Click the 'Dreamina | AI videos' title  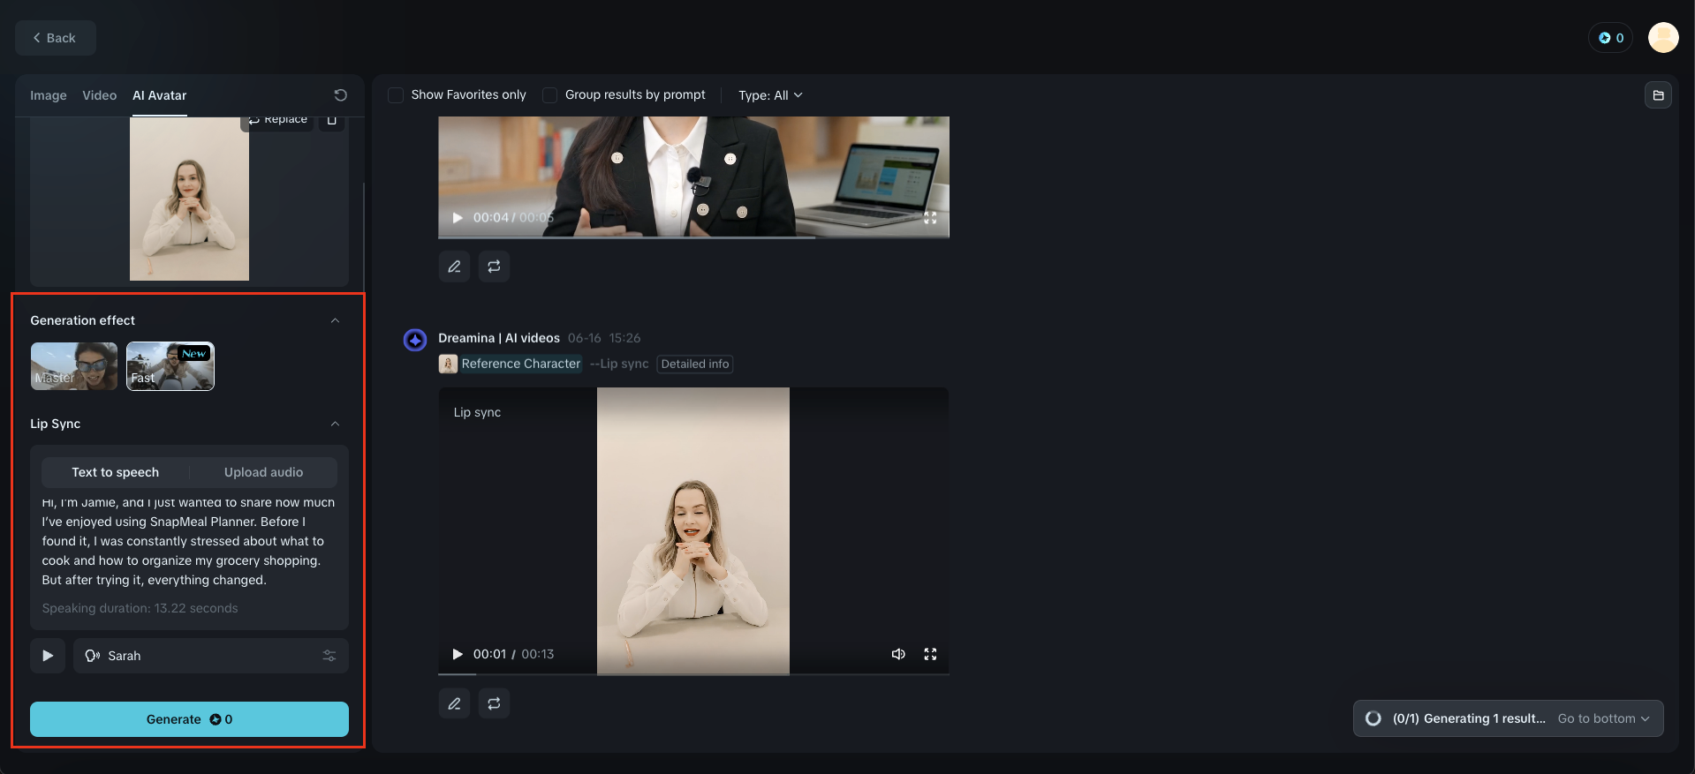[499, 338]
